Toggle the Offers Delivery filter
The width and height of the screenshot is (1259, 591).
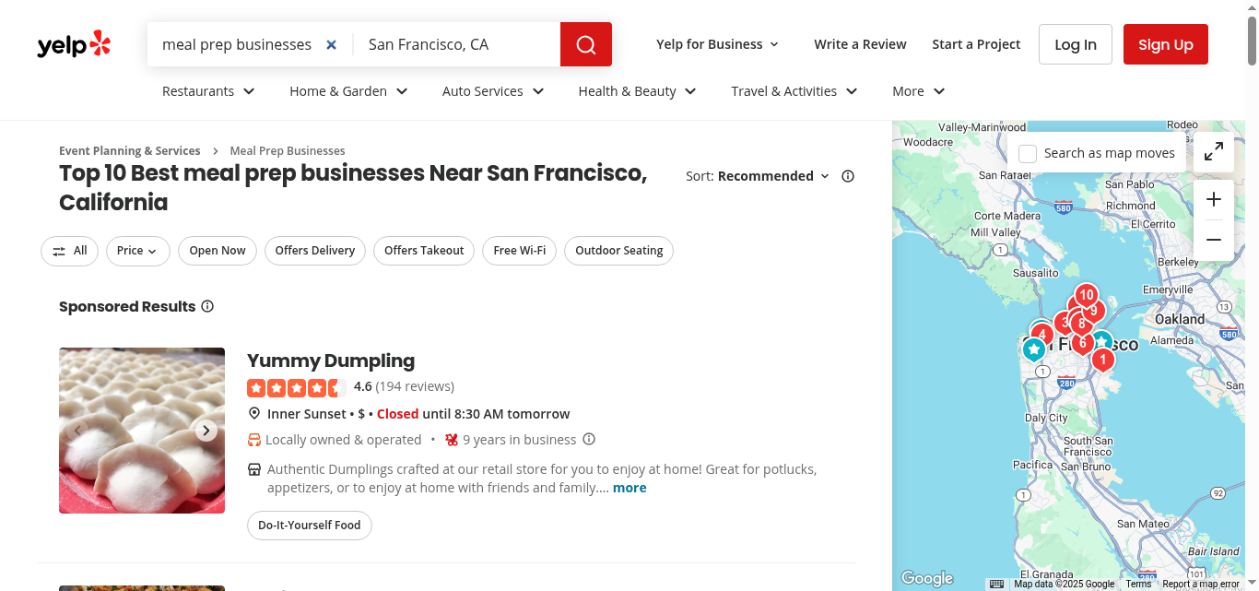coord(315,251)
